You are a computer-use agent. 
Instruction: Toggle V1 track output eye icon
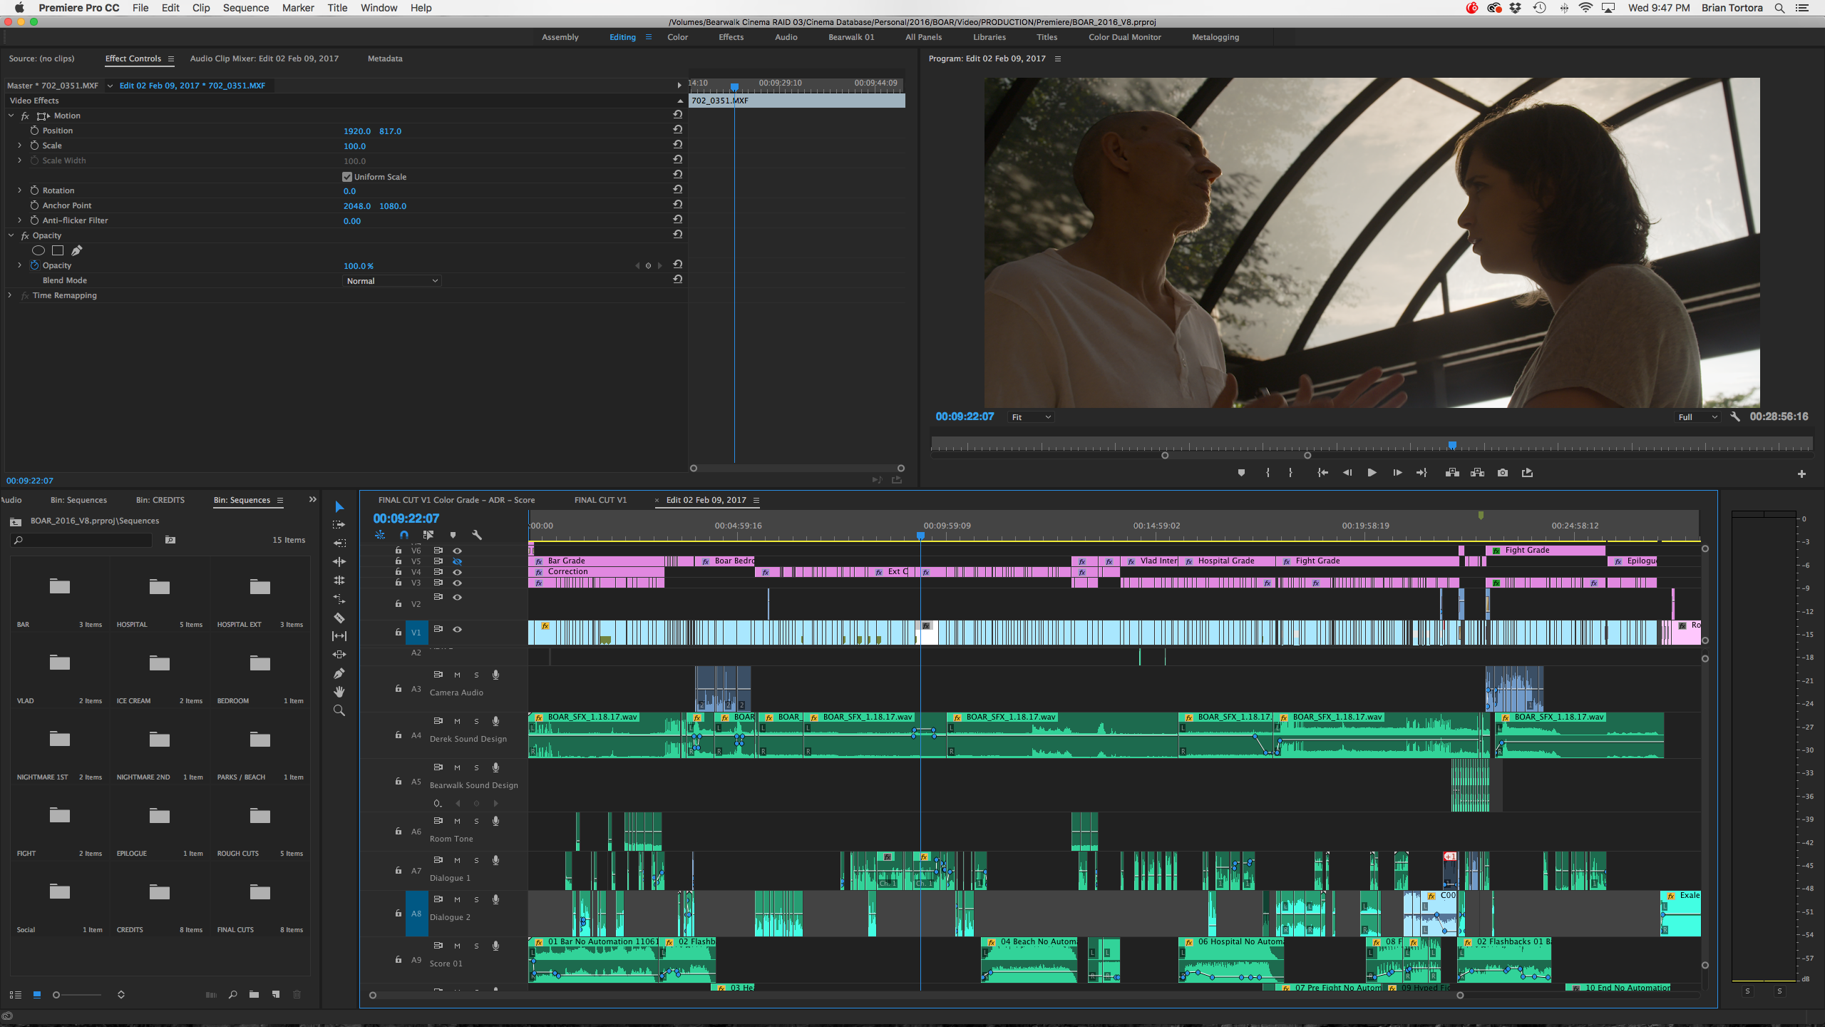tap(458, 629)
